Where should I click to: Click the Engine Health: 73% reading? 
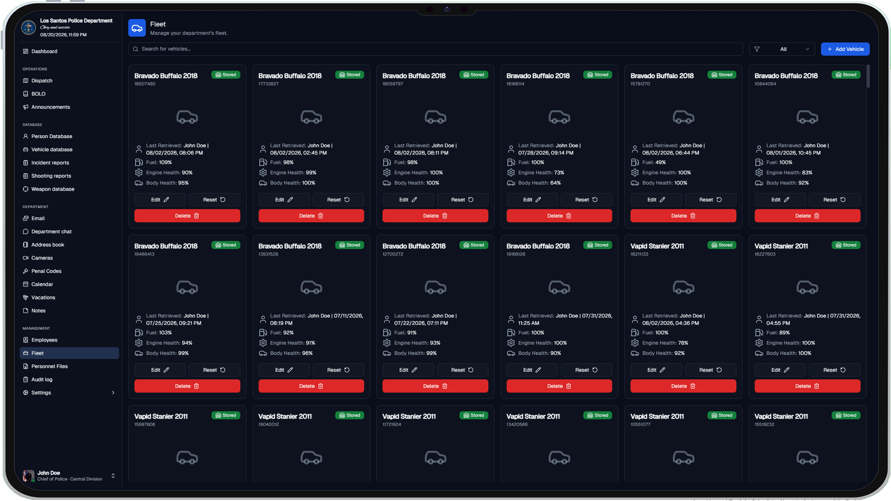(541, 172)
